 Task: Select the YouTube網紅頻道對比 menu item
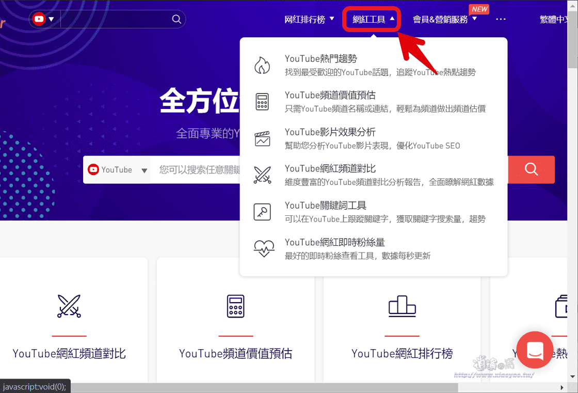(374, 175)
